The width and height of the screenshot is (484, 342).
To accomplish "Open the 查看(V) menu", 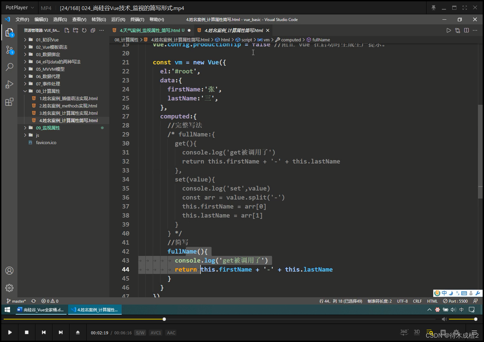I will coord(79,20).
